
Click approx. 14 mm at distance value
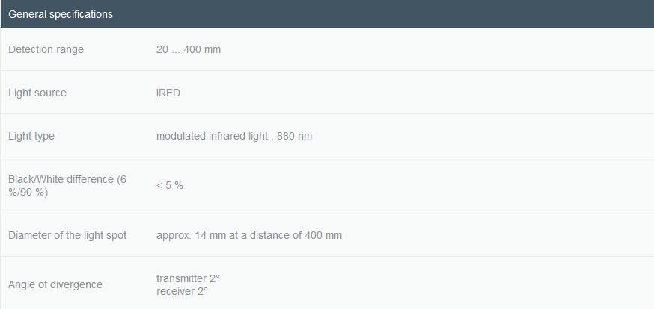click(249, 235)
